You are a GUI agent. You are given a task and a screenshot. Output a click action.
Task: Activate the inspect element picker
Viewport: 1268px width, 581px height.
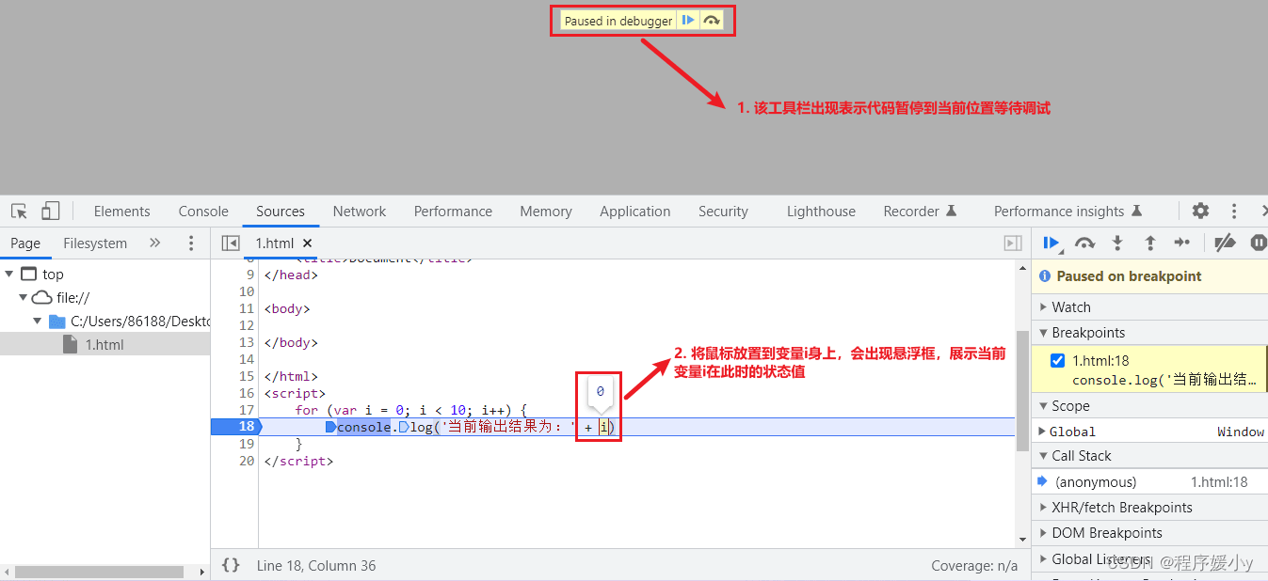pyautogui.click(x=19, y=212)
